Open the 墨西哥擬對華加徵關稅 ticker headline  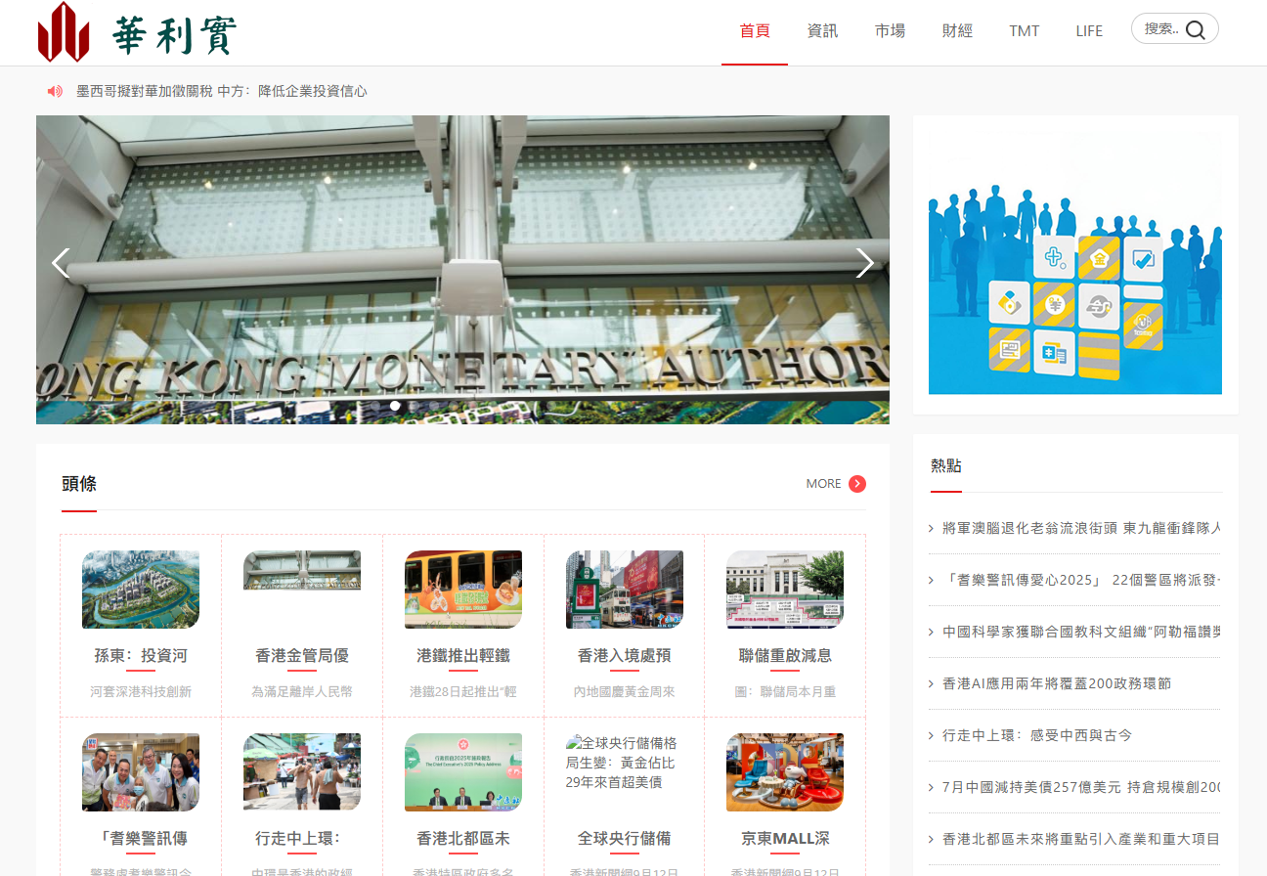pyautogui.click(x=222, y=91)
